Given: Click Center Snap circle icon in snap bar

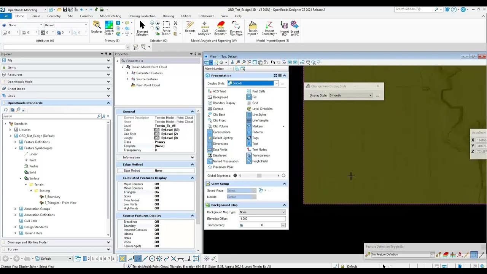Looking at the screenshot, I should pos(152,259).
